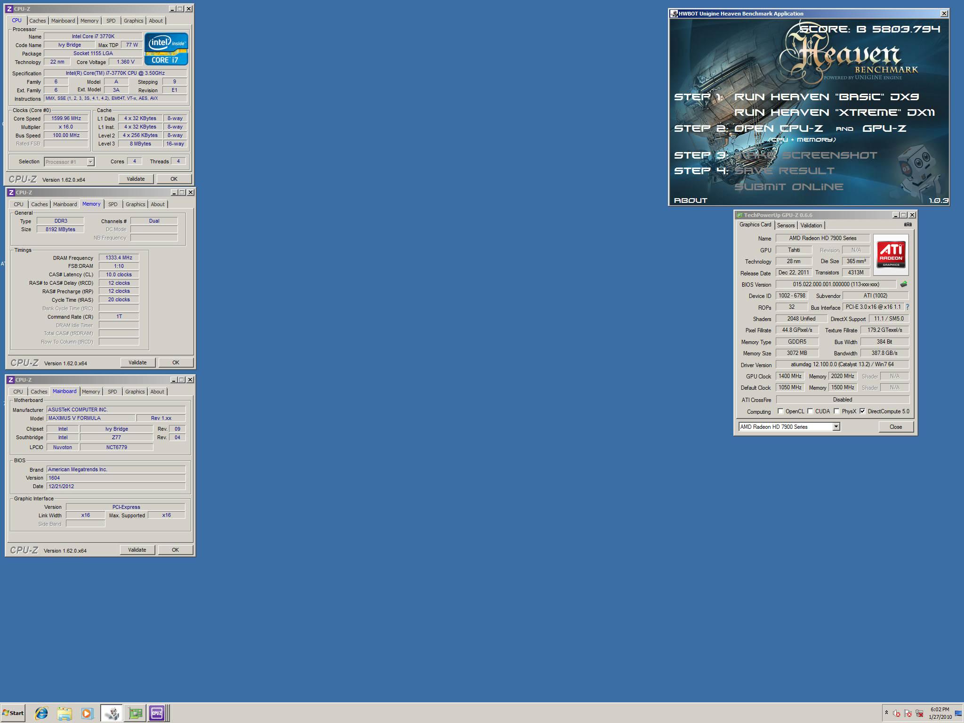964x723 pixels.
Task: Click Open CPU-Z step in Heaven app
Action: [x=779, y=128]
